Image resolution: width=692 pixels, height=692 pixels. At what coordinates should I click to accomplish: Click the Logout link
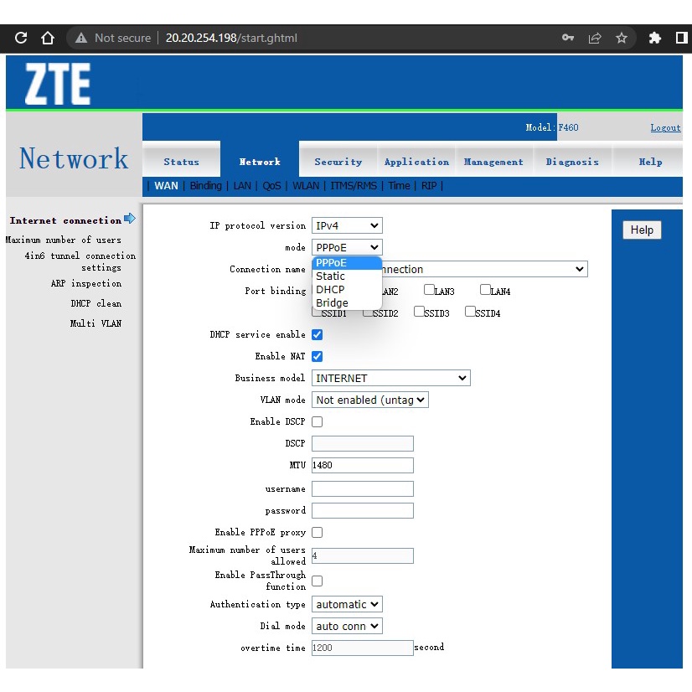tap(665, 127)
